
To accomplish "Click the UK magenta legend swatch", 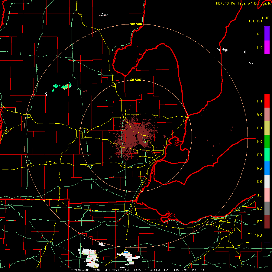I will click(267, 47).
